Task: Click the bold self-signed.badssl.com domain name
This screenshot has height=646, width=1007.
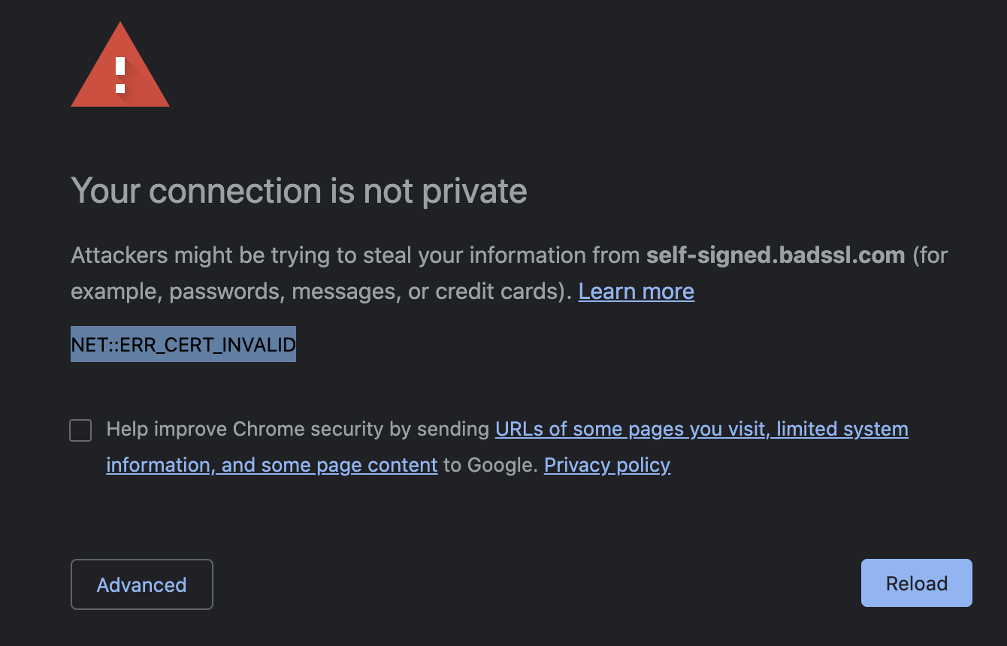Action: click(775, 255)
